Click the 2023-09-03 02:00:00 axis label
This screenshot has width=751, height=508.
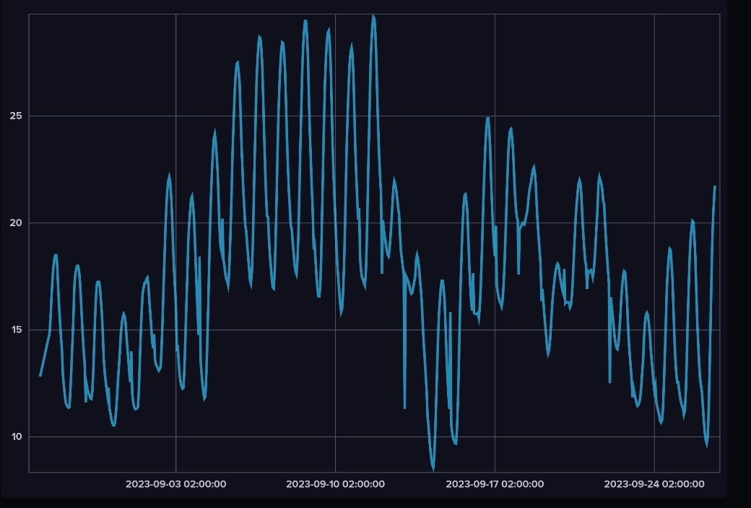[x=175, y=484]
